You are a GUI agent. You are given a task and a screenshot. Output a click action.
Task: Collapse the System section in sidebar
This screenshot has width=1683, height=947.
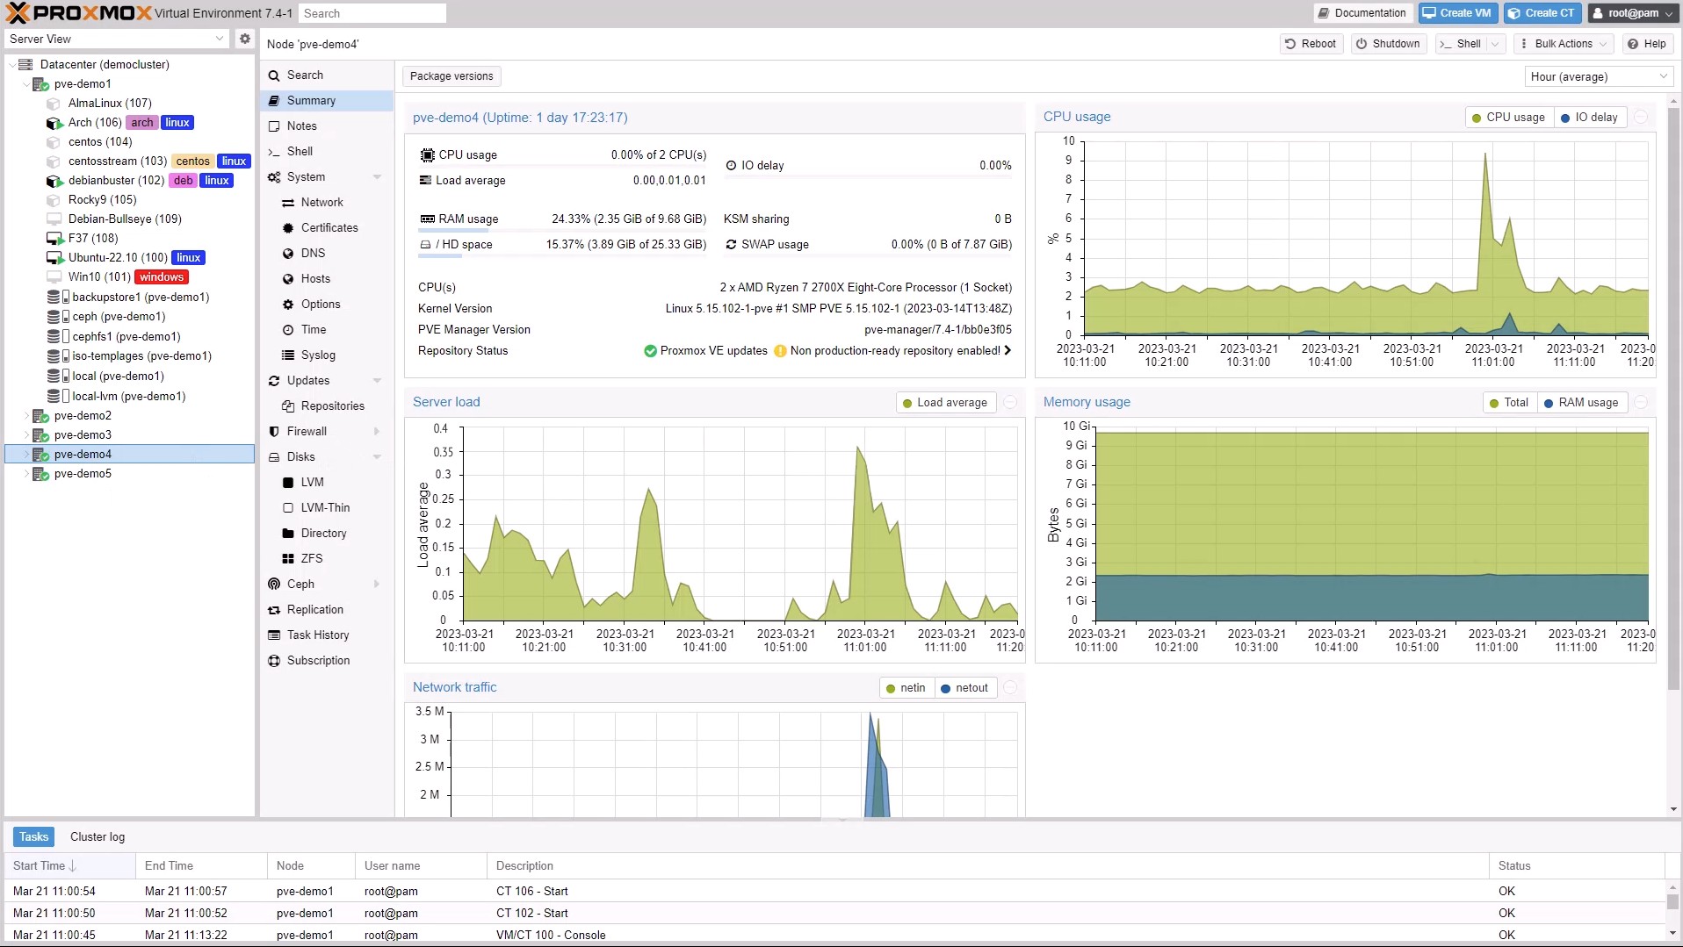[378, 176]
